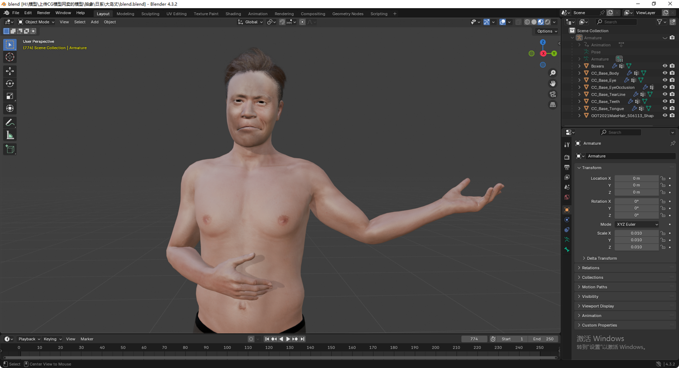679x368 pixels.
Task: Hide CC_Base_Eye in the viewport
Action: (x=665, y=80)
